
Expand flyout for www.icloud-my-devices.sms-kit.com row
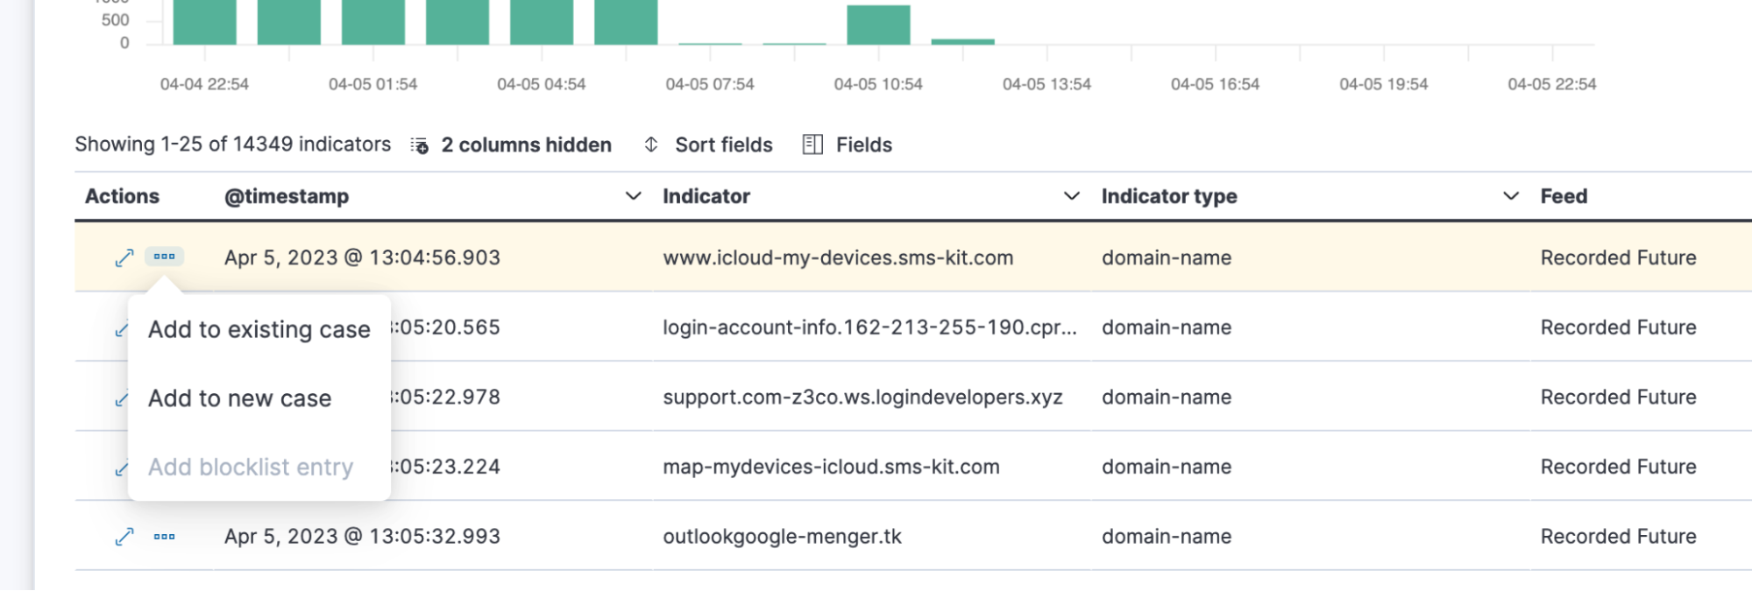[124, 257]
